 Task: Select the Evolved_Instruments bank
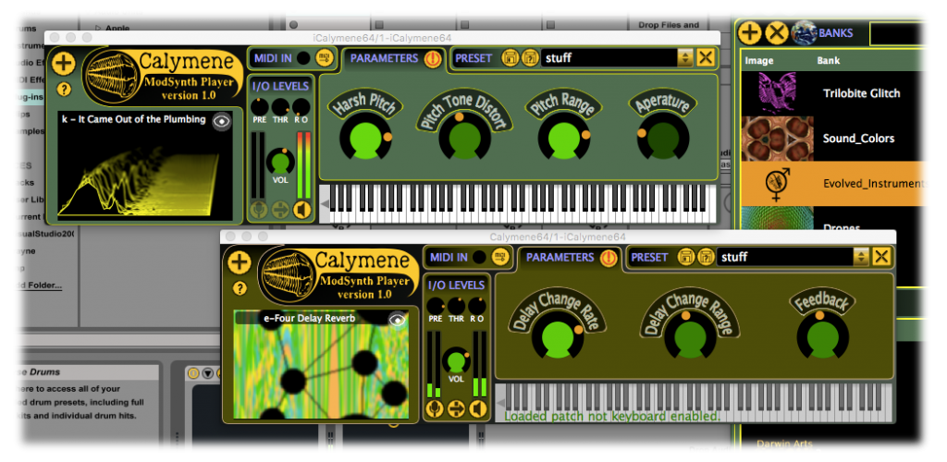833,183
